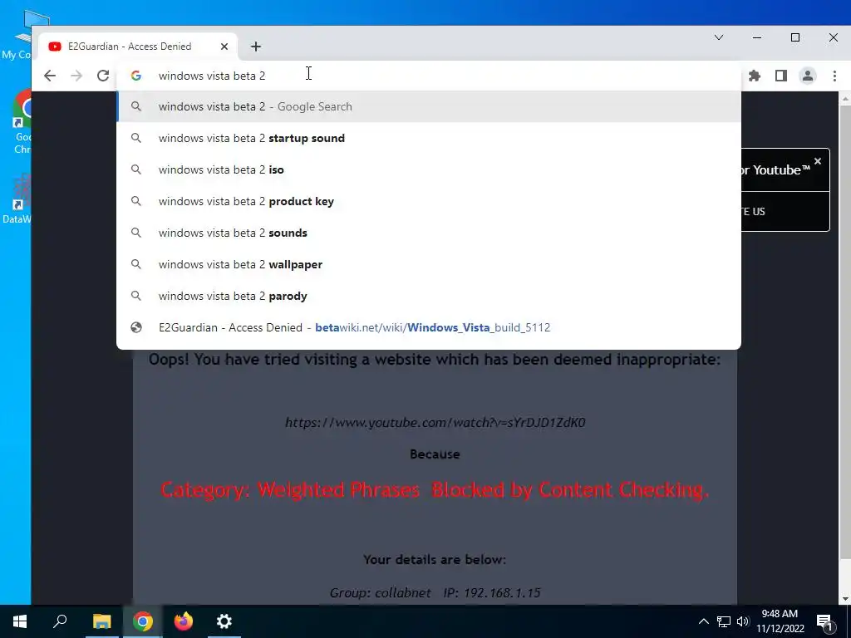This screenshot has height=638, width=851.
Task: Choose the 'windows vista beta 2 iso' suggestion
Action: click(429, 169)
